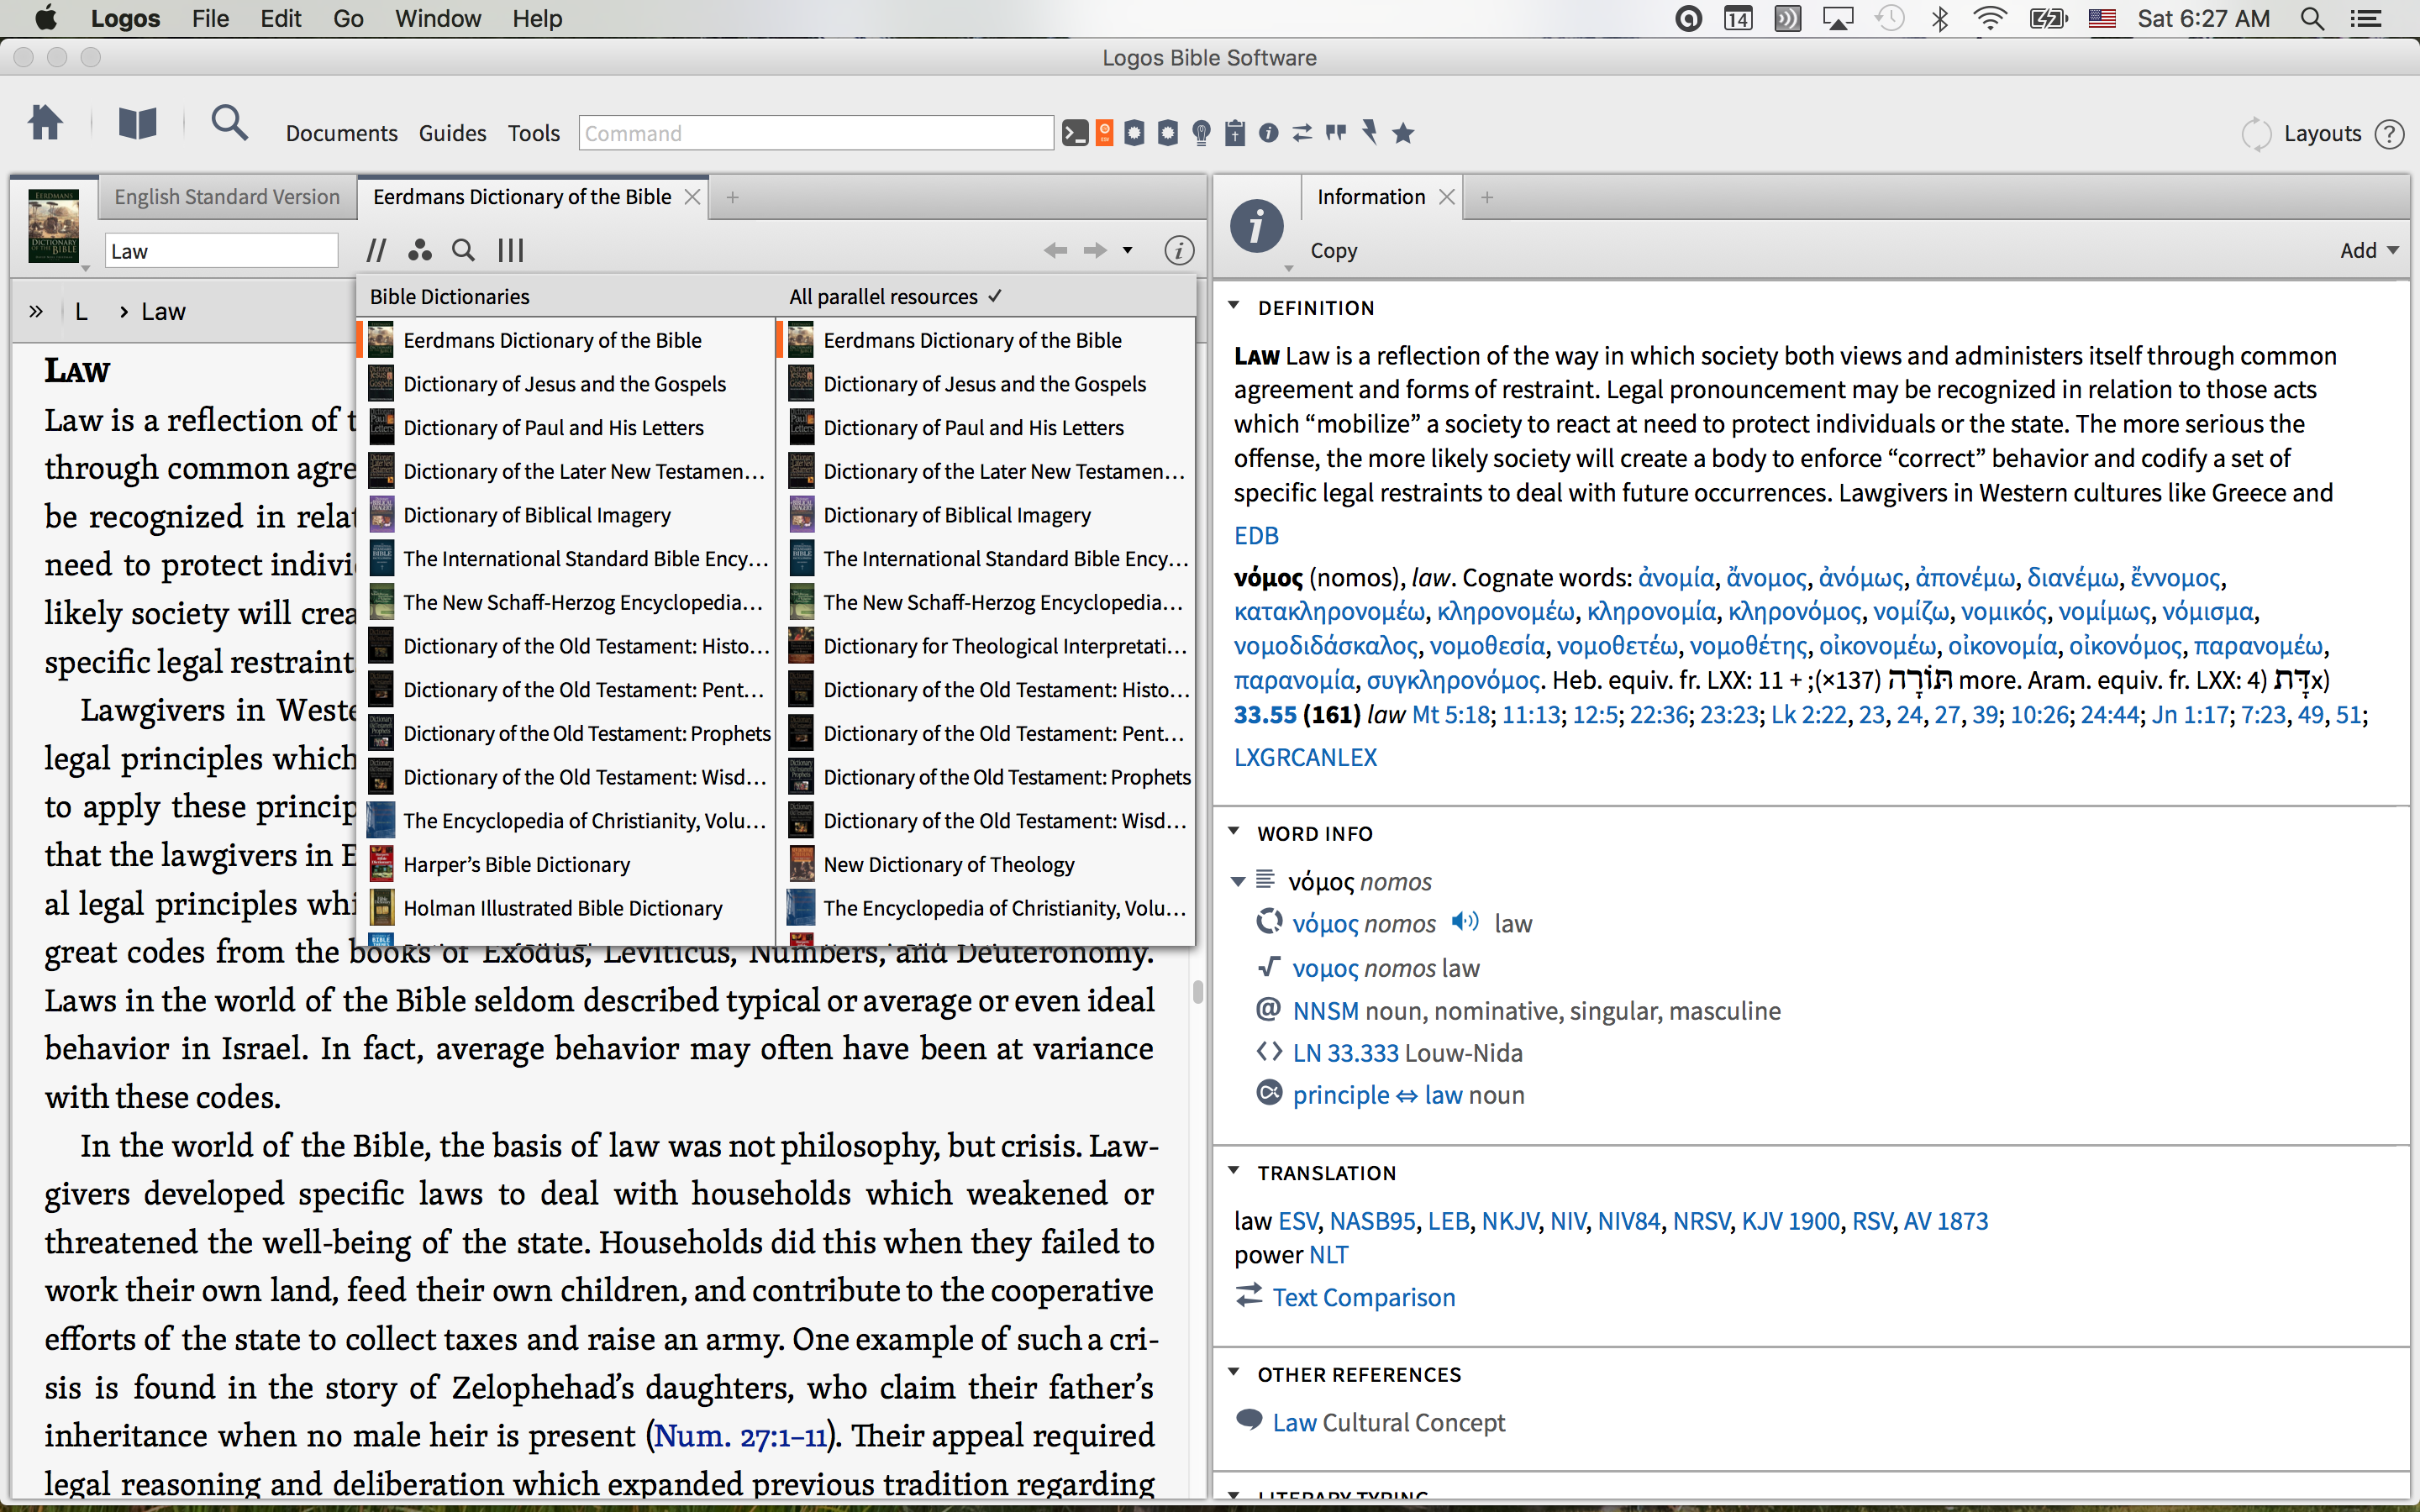Expand the table of contents double chevron
2420x1512 pixels.
pos(36,311)
